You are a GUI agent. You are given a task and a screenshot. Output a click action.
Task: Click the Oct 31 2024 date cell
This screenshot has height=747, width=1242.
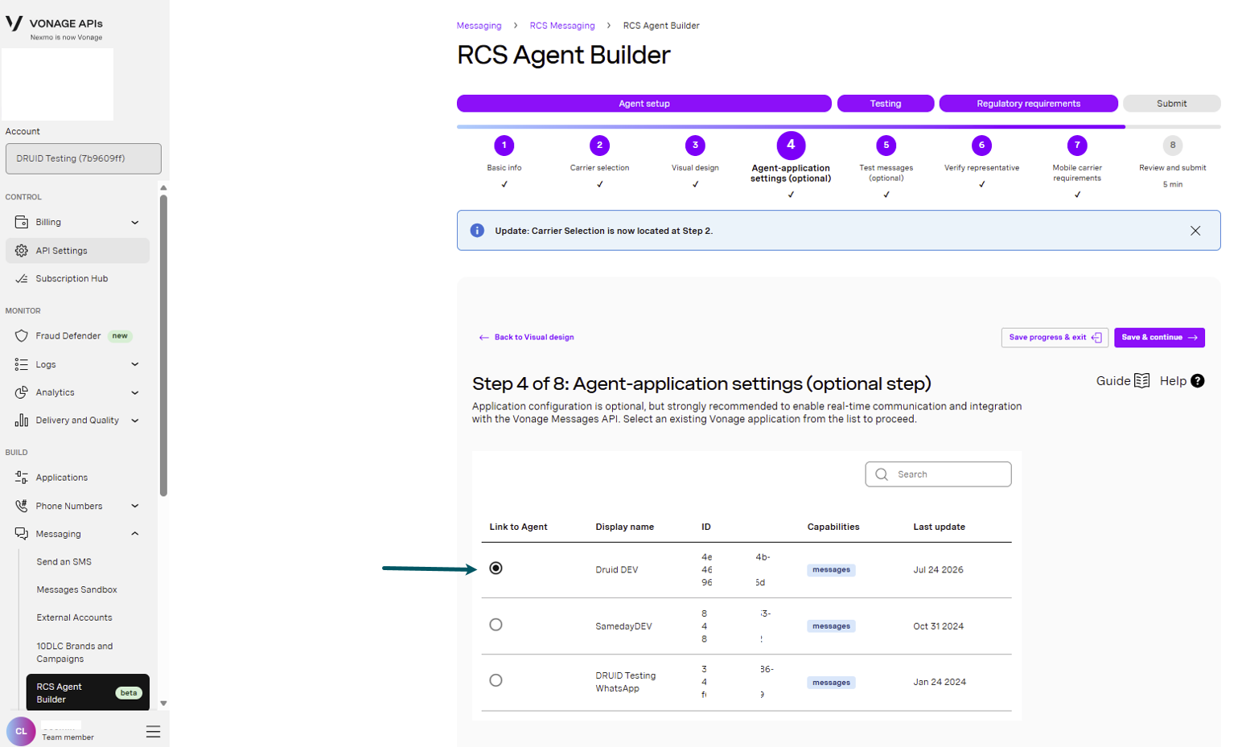coord(938,626)
